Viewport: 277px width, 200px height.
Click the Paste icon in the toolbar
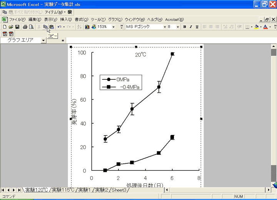[x=51, y=27]
